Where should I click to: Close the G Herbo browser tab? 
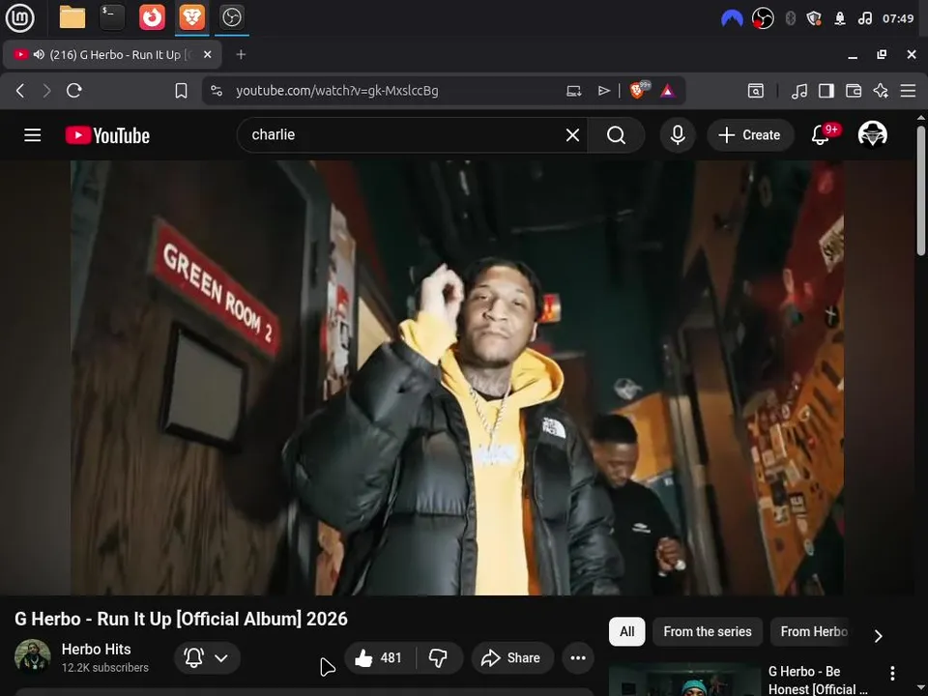coord(207,54)
